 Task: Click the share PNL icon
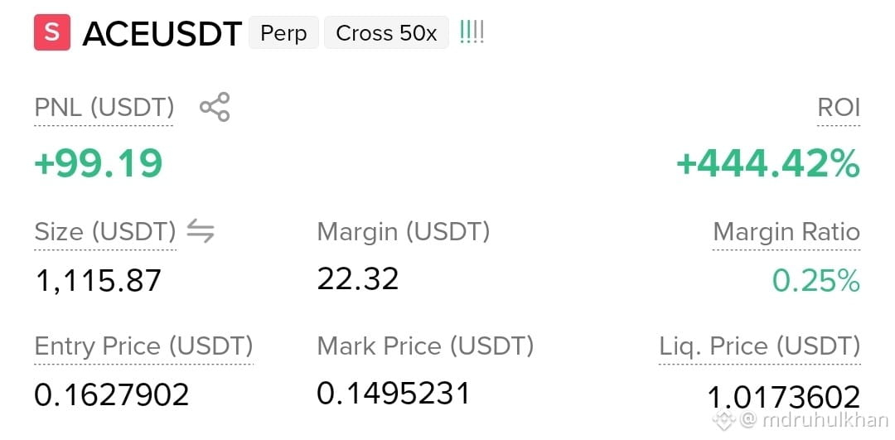(215, 107)
